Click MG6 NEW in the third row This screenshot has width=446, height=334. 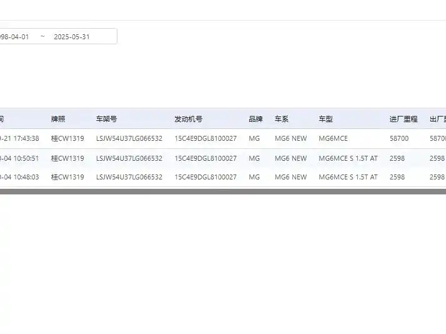(x=290, y=177)
